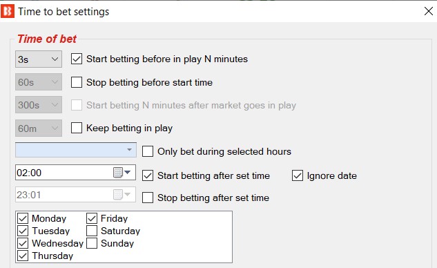The height and width of the screenshot is (268, 437).
Task: Enable Stop betting before start time
Action: [77, 83]
